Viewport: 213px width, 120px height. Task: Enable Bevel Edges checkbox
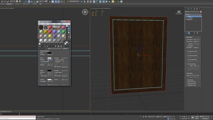coord(187,46)
